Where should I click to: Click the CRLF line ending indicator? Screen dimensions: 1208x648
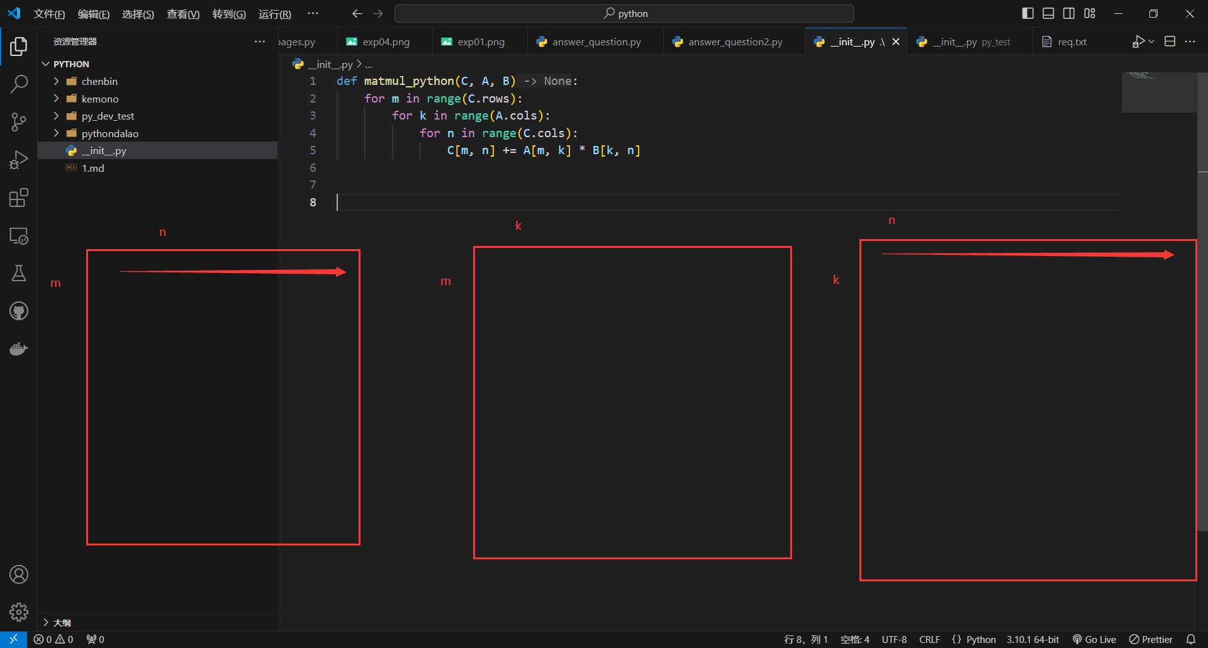click(x=929, y=639)
